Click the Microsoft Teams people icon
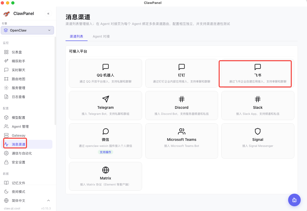The height and width of the screenshot is (211, 307). [181, 131]
